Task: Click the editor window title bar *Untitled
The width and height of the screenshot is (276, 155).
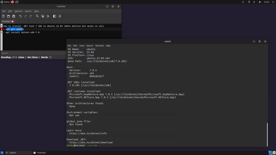Action: tap(61, 6)
